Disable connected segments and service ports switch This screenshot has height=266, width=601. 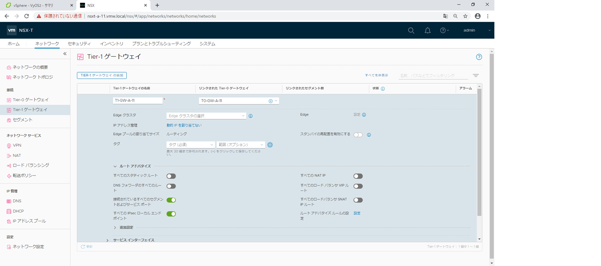click(x=171, y=200)
